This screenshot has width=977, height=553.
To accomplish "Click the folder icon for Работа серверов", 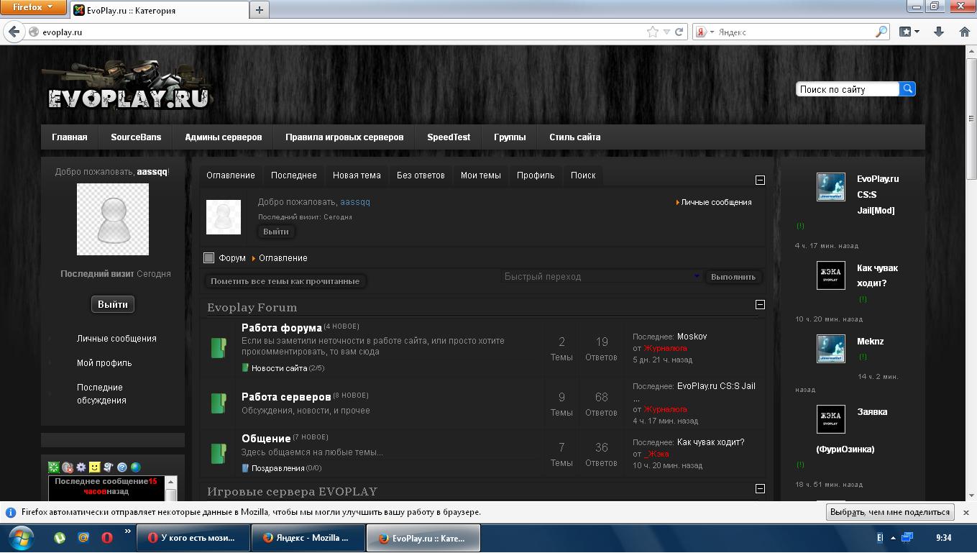I will 219,403.
